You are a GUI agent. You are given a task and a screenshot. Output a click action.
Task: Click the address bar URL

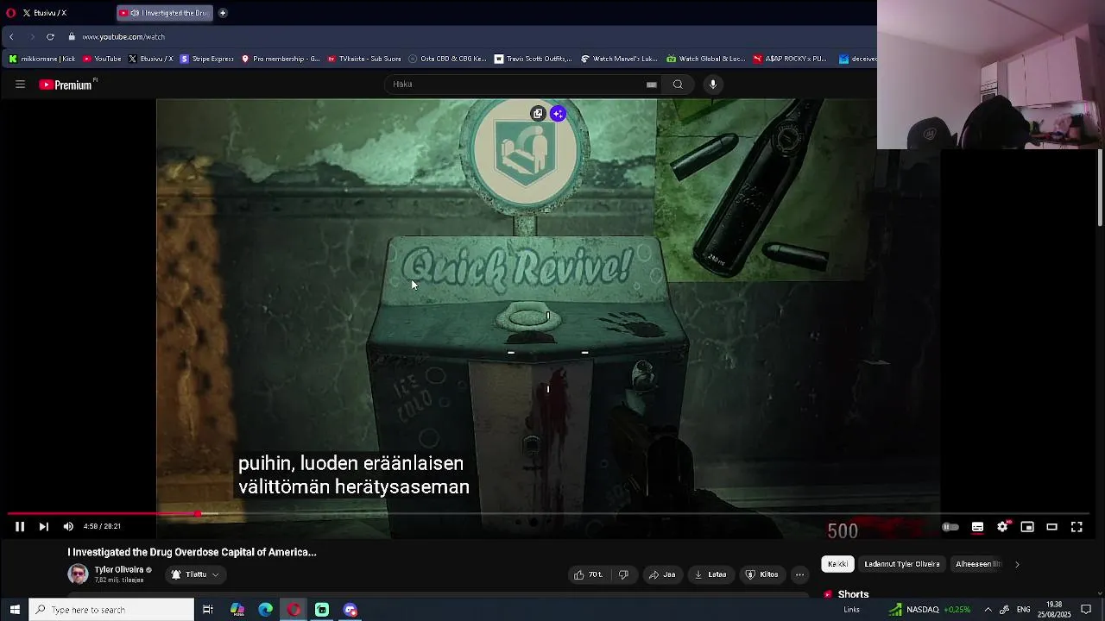(123, 37)
